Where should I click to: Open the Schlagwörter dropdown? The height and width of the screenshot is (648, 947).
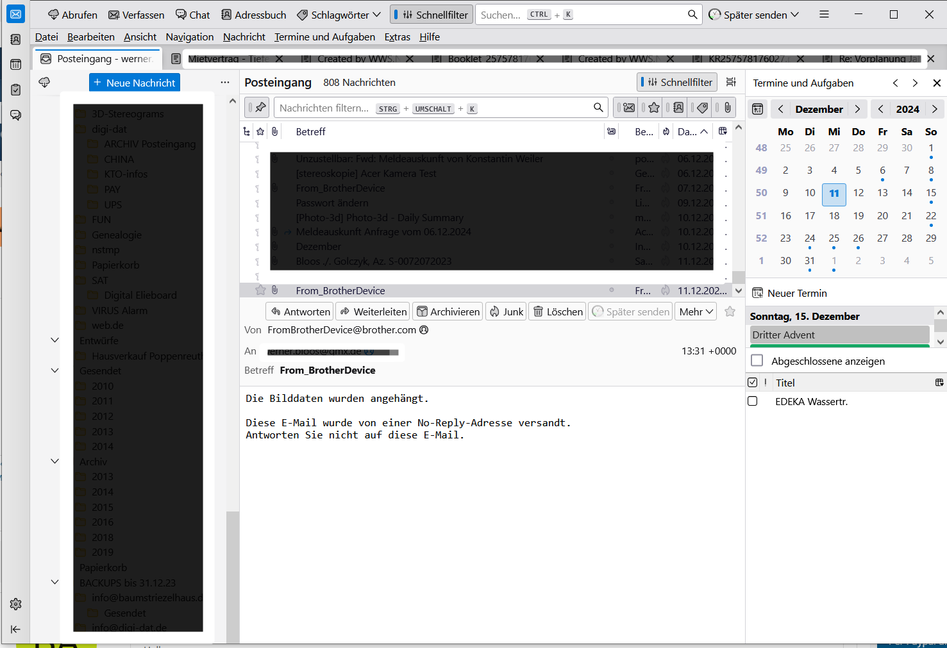(339, 15)
